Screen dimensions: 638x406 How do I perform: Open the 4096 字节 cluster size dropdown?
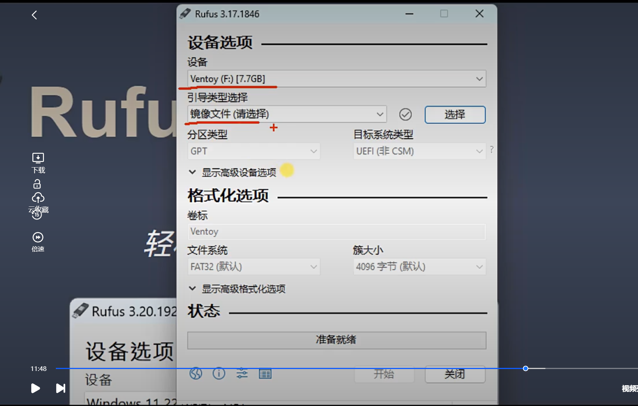tap(419, 267)
